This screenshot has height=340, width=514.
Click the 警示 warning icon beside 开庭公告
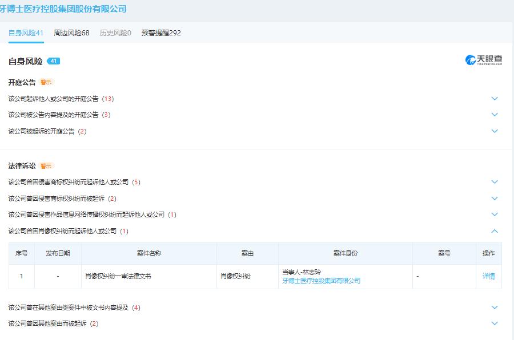coord(46,82)
